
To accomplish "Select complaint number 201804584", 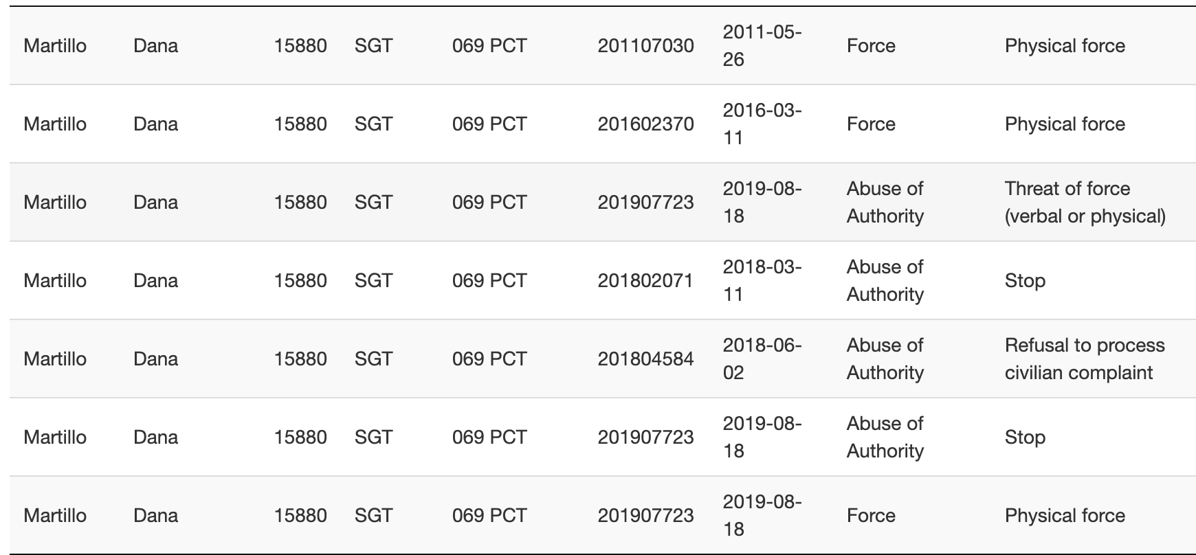I will (x=645, y=359).
